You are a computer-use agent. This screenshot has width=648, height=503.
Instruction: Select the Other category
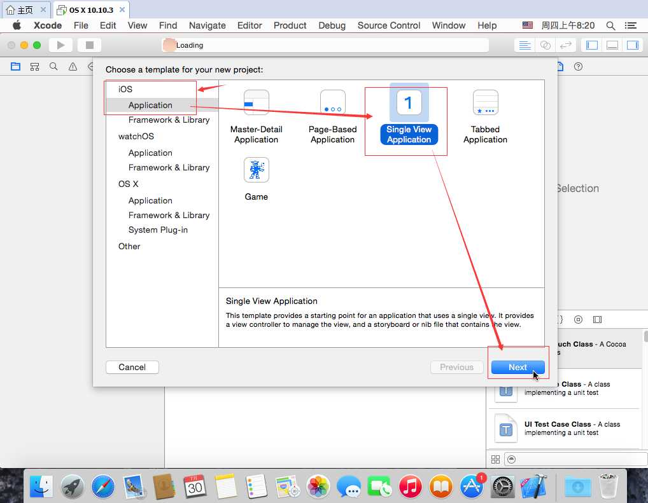pyautogui.click(x=129, y=247)
